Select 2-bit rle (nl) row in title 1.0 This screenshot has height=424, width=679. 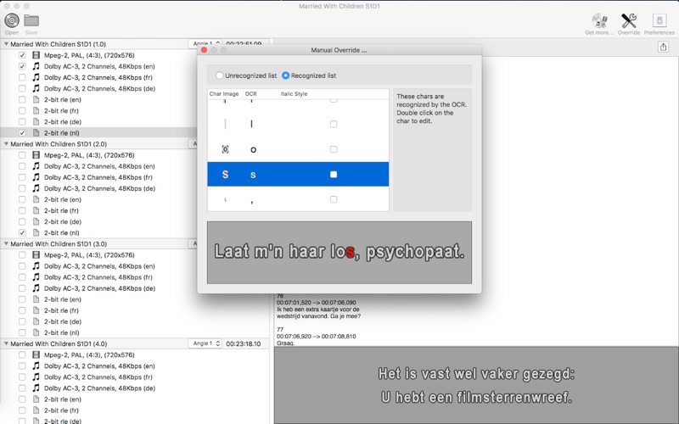[x=98, y=133]
